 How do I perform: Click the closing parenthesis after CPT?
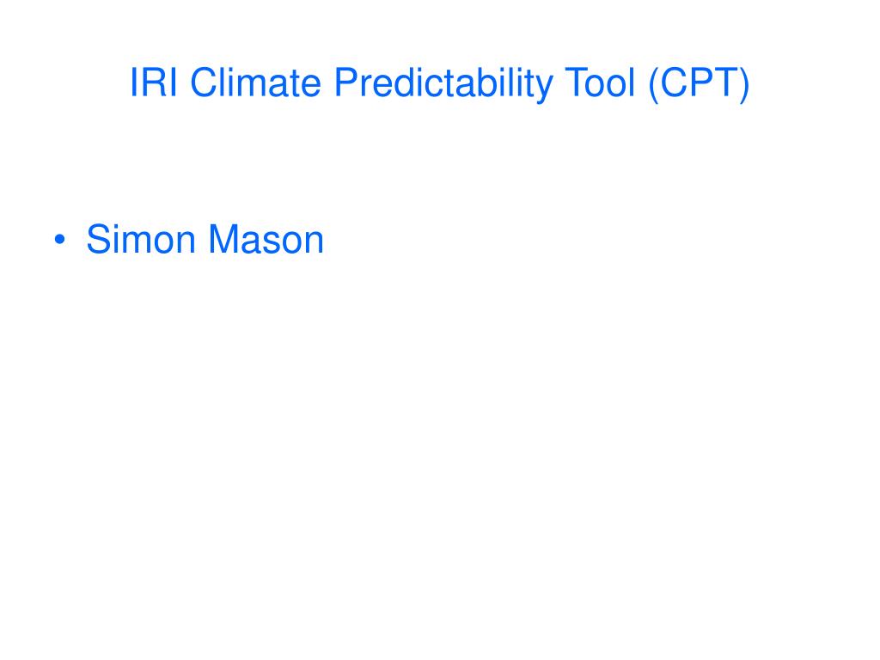click(x=744, y=84)
